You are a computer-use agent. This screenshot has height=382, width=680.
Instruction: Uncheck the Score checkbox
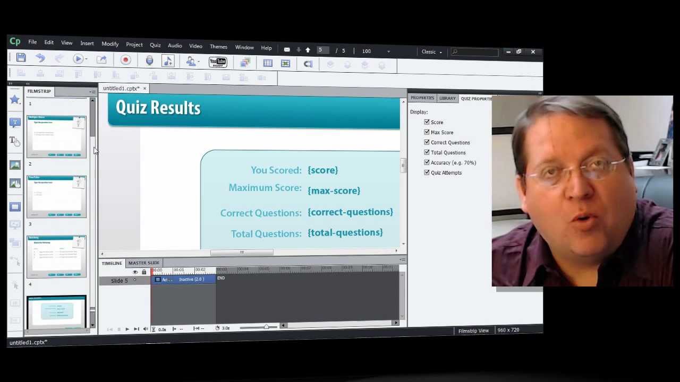(427, 122)
